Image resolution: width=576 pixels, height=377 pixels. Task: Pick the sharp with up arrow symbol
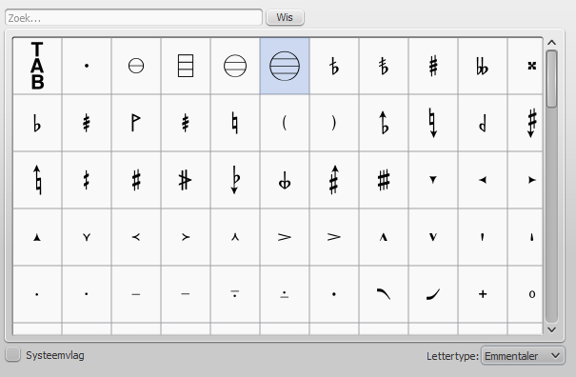click(334, 180)
